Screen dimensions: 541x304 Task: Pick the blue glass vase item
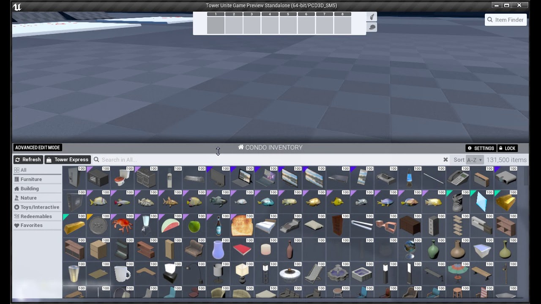coord(218,250)
